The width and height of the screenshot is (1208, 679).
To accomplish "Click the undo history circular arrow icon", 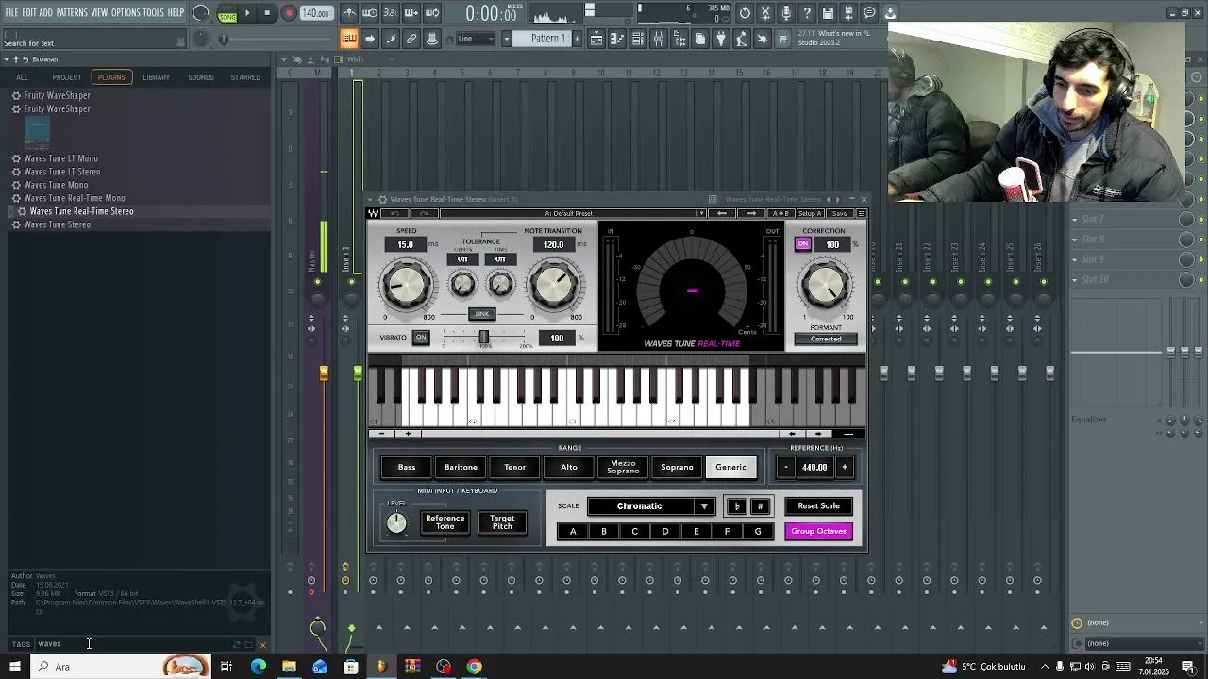I will 745,13.
